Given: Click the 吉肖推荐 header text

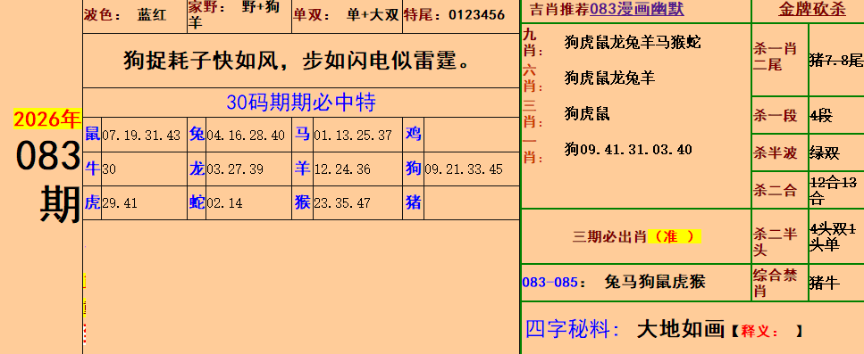Looking at the screenshot, I should pos(559,9).
